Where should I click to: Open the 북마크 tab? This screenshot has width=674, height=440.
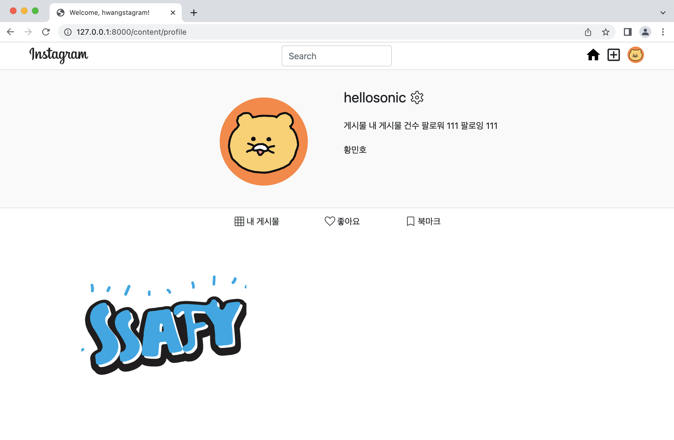pyautogui.click(x=423, y=221)
